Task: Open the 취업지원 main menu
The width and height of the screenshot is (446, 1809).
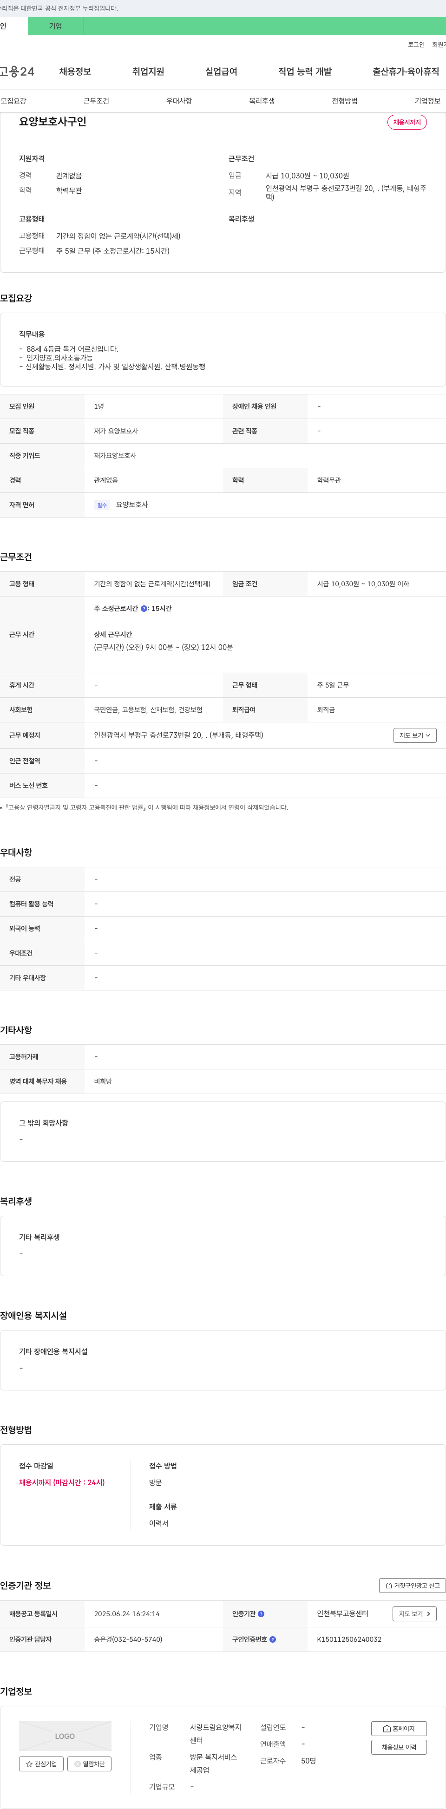Action: click(148, 72)
